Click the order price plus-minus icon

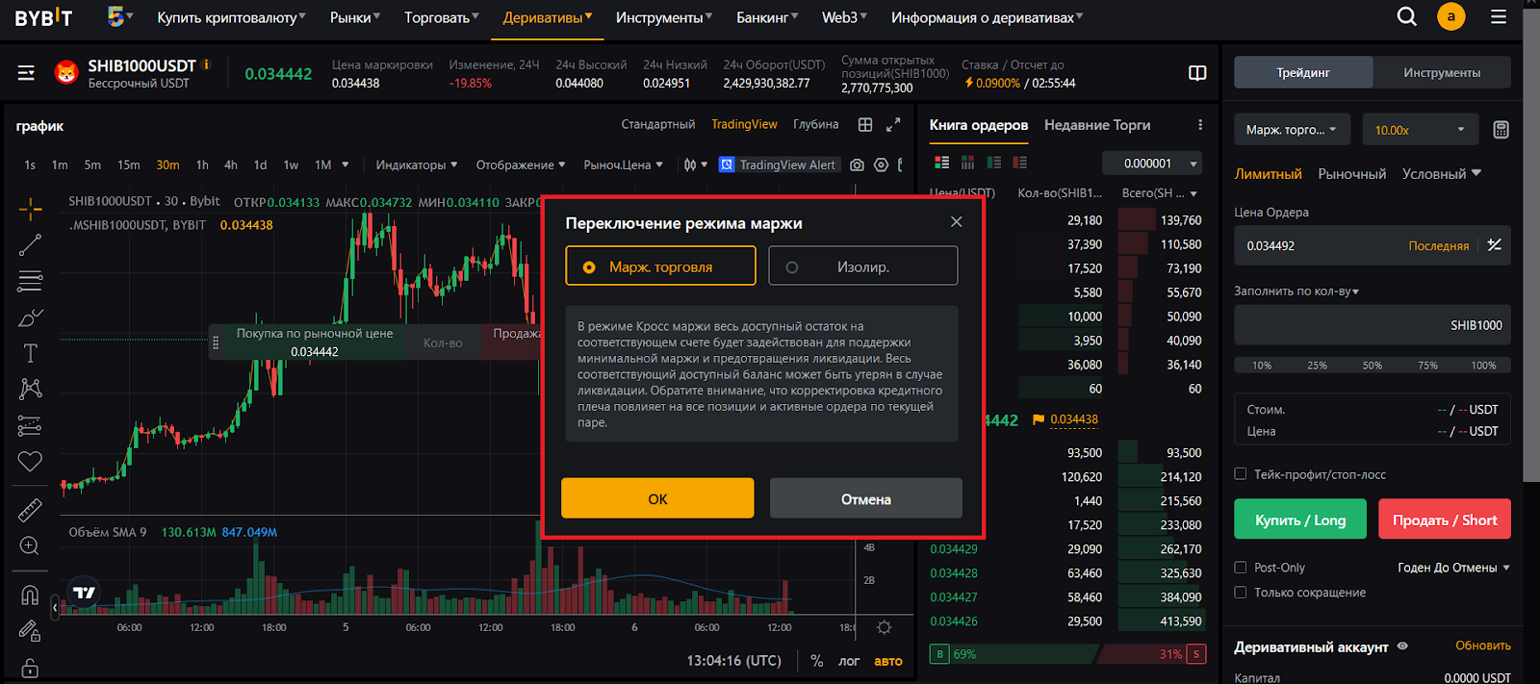[x=1494, y=245]
